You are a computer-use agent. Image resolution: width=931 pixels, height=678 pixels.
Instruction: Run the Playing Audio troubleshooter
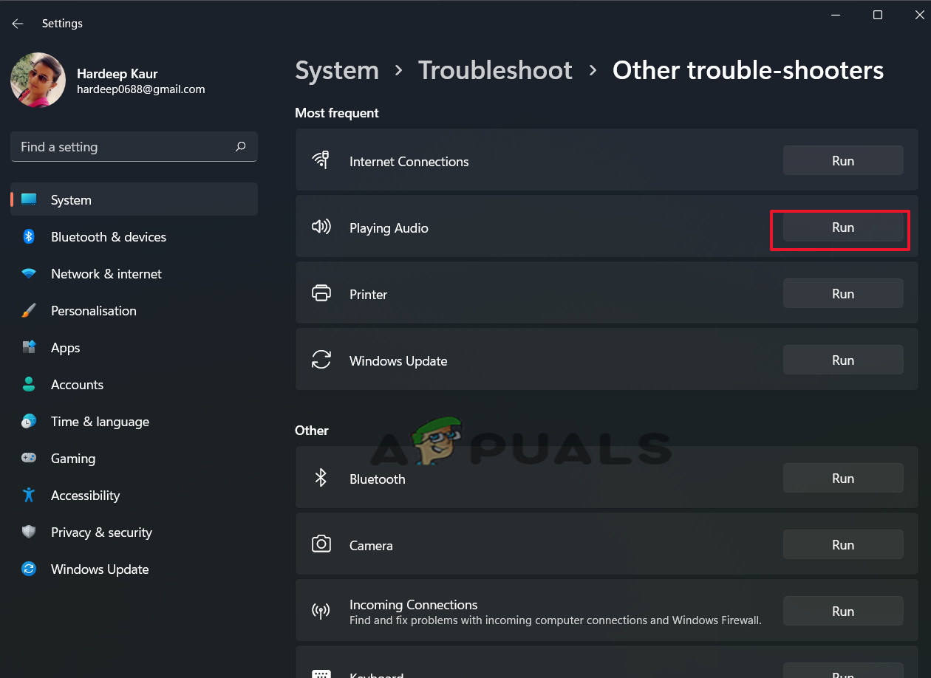pyautogui.click(x=842, y=227)
